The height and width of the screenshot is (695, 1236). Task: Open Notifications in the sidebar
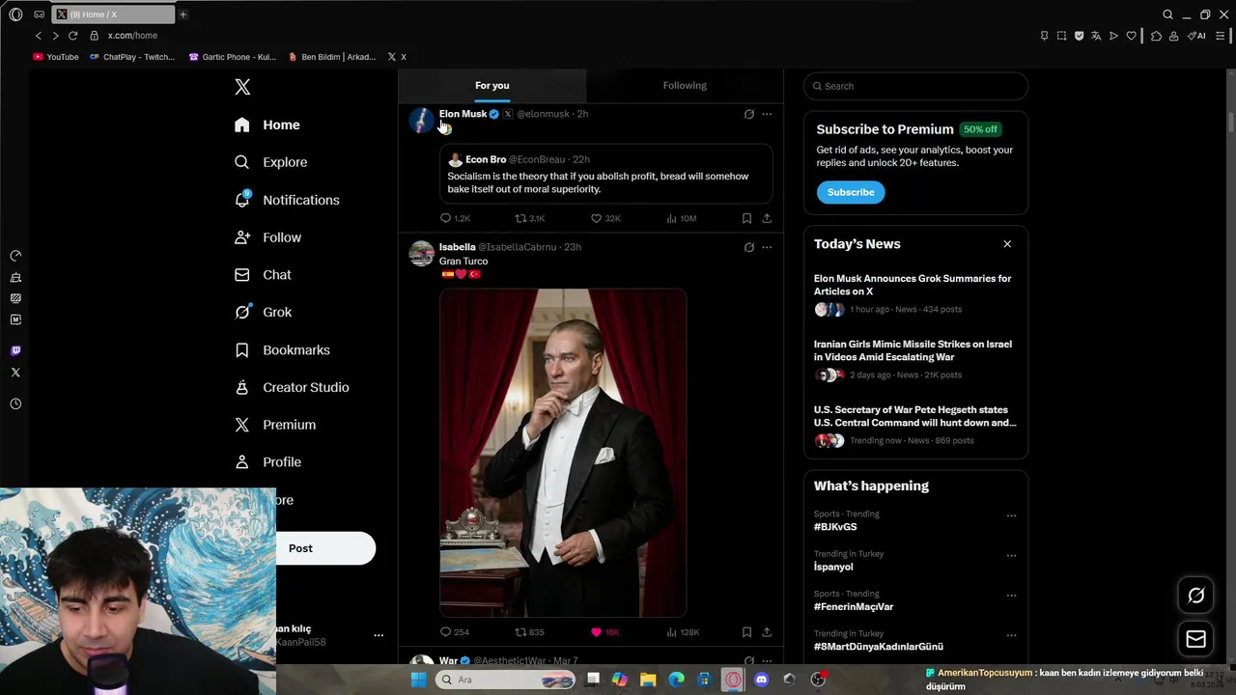(x=287, y=200)
